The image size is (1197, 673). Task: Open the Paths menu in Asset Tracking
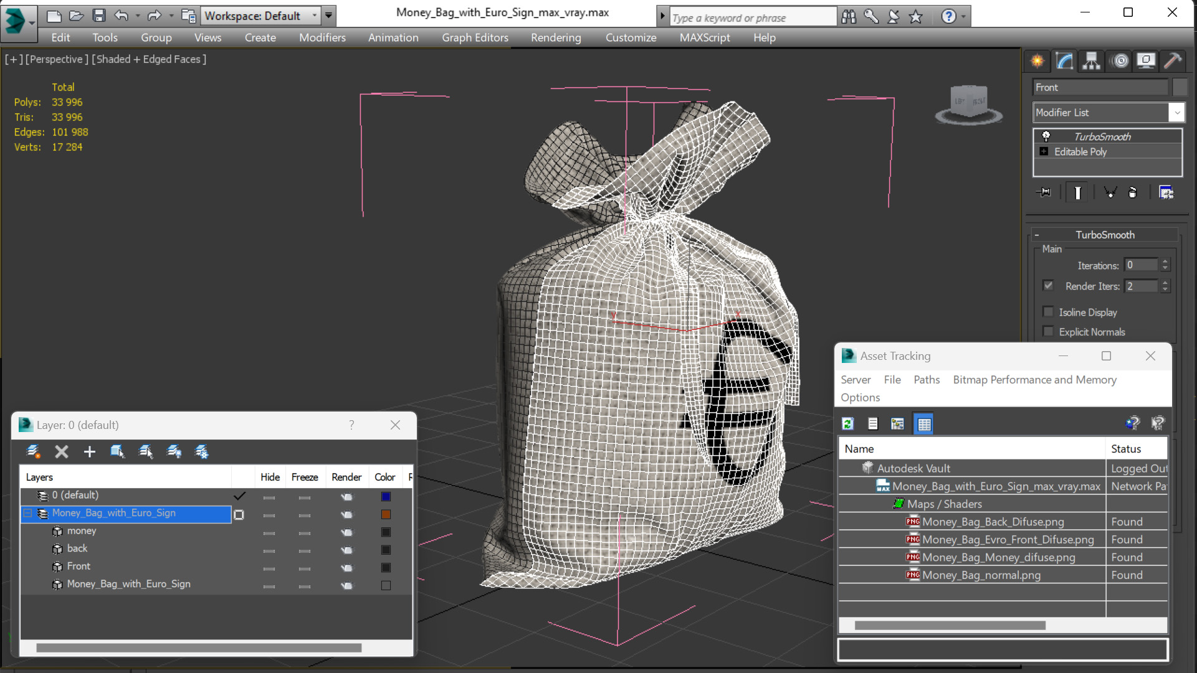pyautogui.click(x=926, y=380)
